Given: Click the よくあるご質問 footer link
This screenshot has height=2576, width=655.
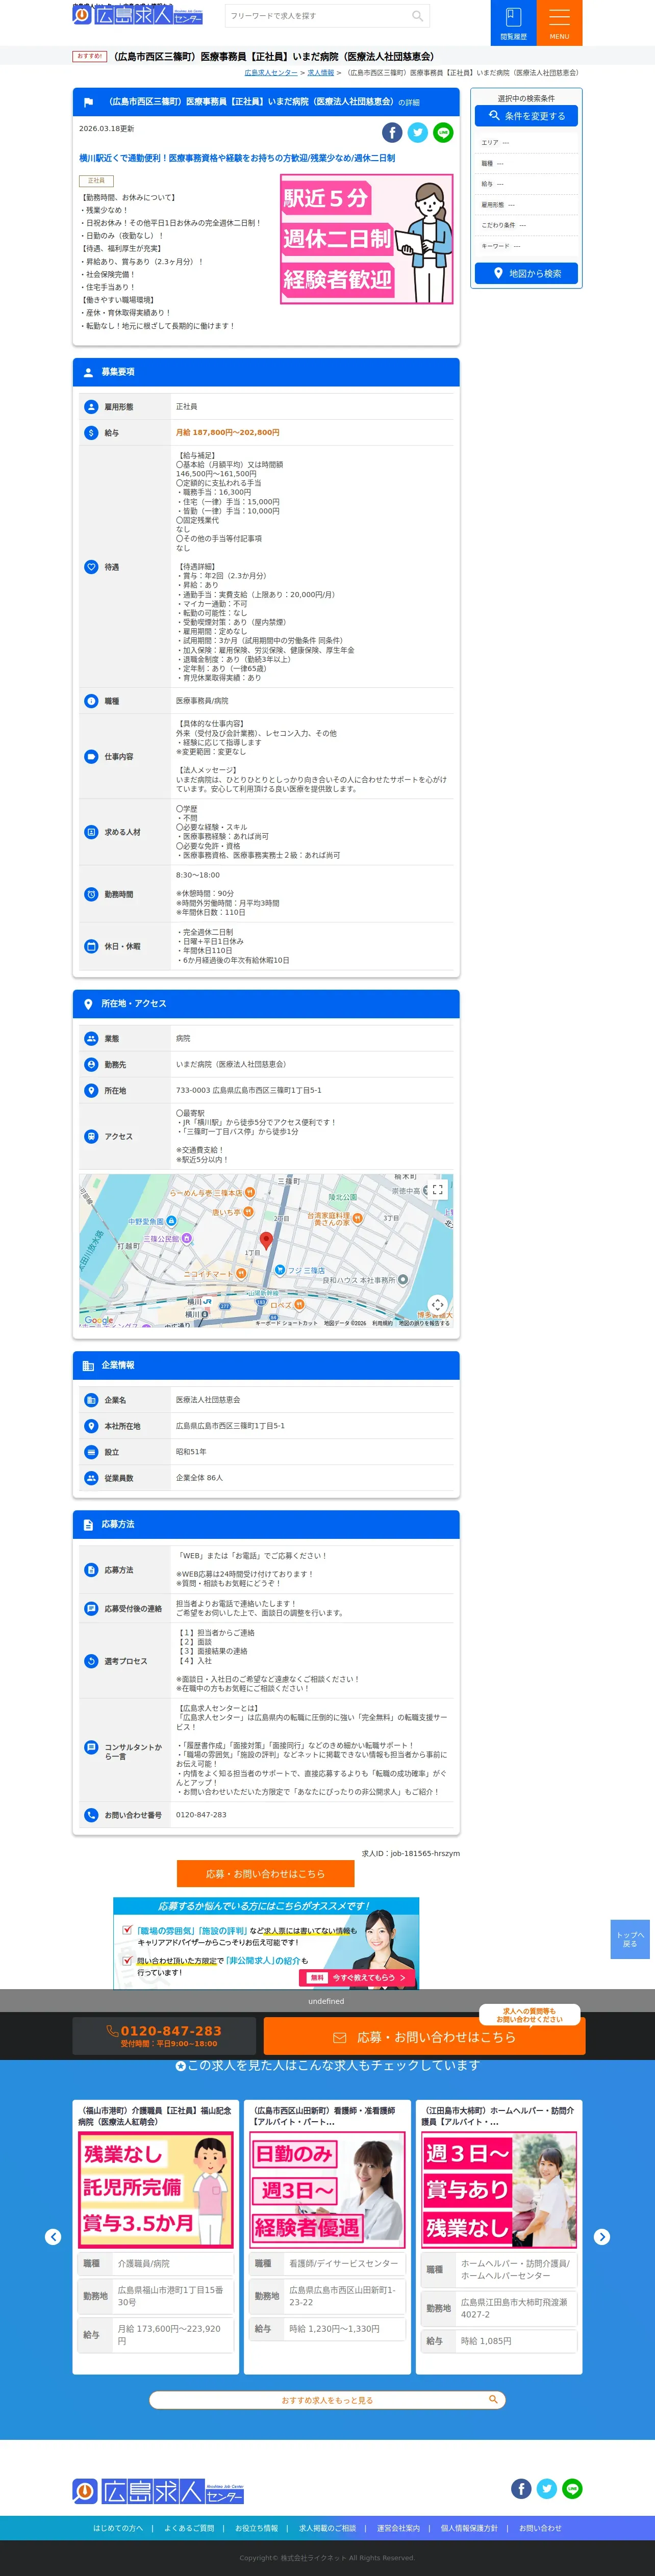Looking at the screenshot, I should (189, 2528).
